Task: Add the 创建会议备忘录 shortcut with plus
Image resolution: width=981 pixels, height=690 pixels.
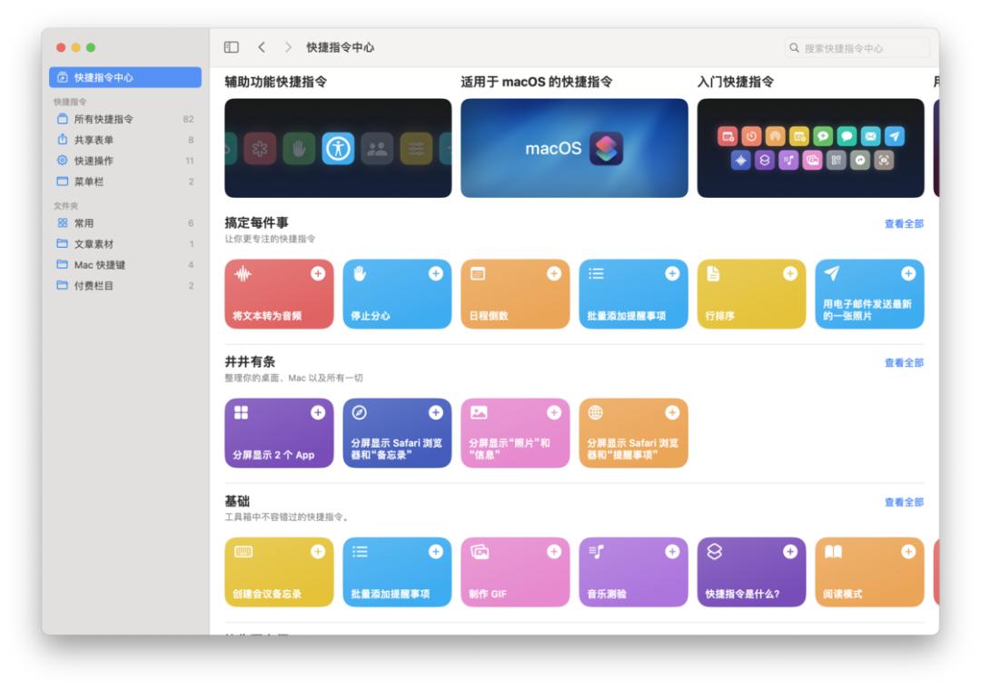Action: tap(318, 552)
